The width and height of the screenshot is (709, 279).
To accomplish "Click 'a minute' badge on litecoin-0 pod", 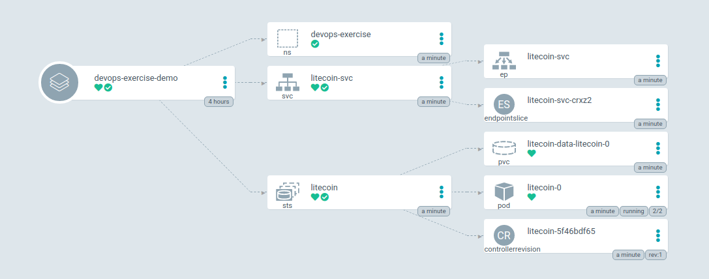I will (602, 211).
